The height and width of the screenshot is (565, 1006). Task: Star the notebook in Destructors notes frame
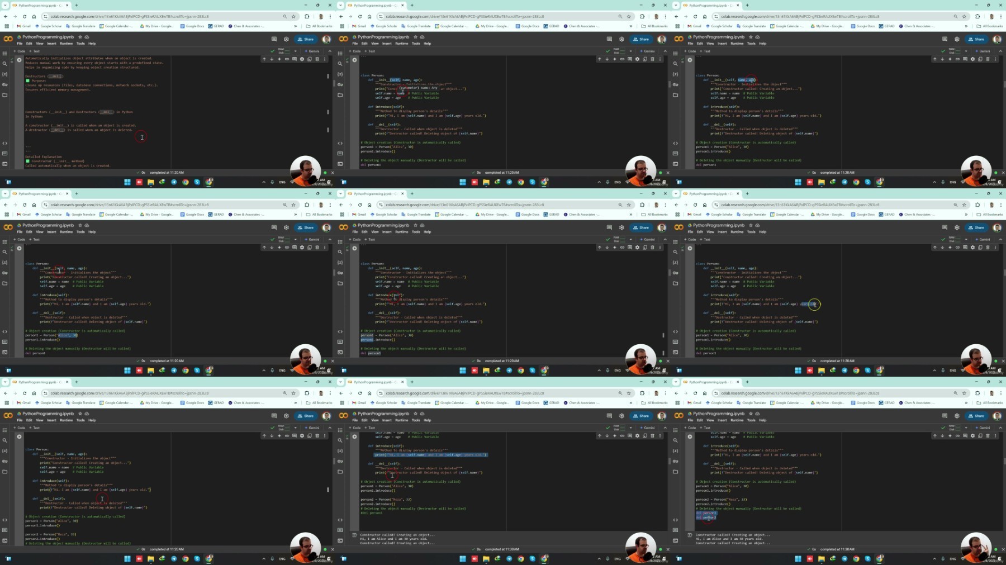click(80, 37)
